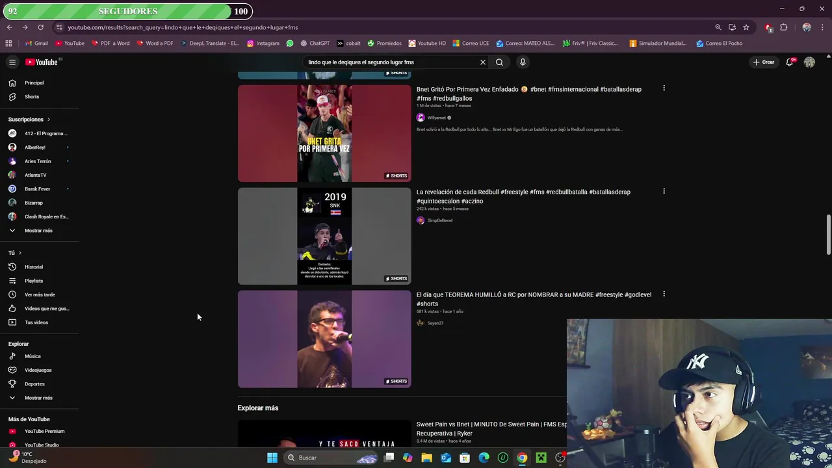The width and height of the screenshot is (832, 468).
Task: Open the browser extensions puzzle icon
Action: coord(783,27)
